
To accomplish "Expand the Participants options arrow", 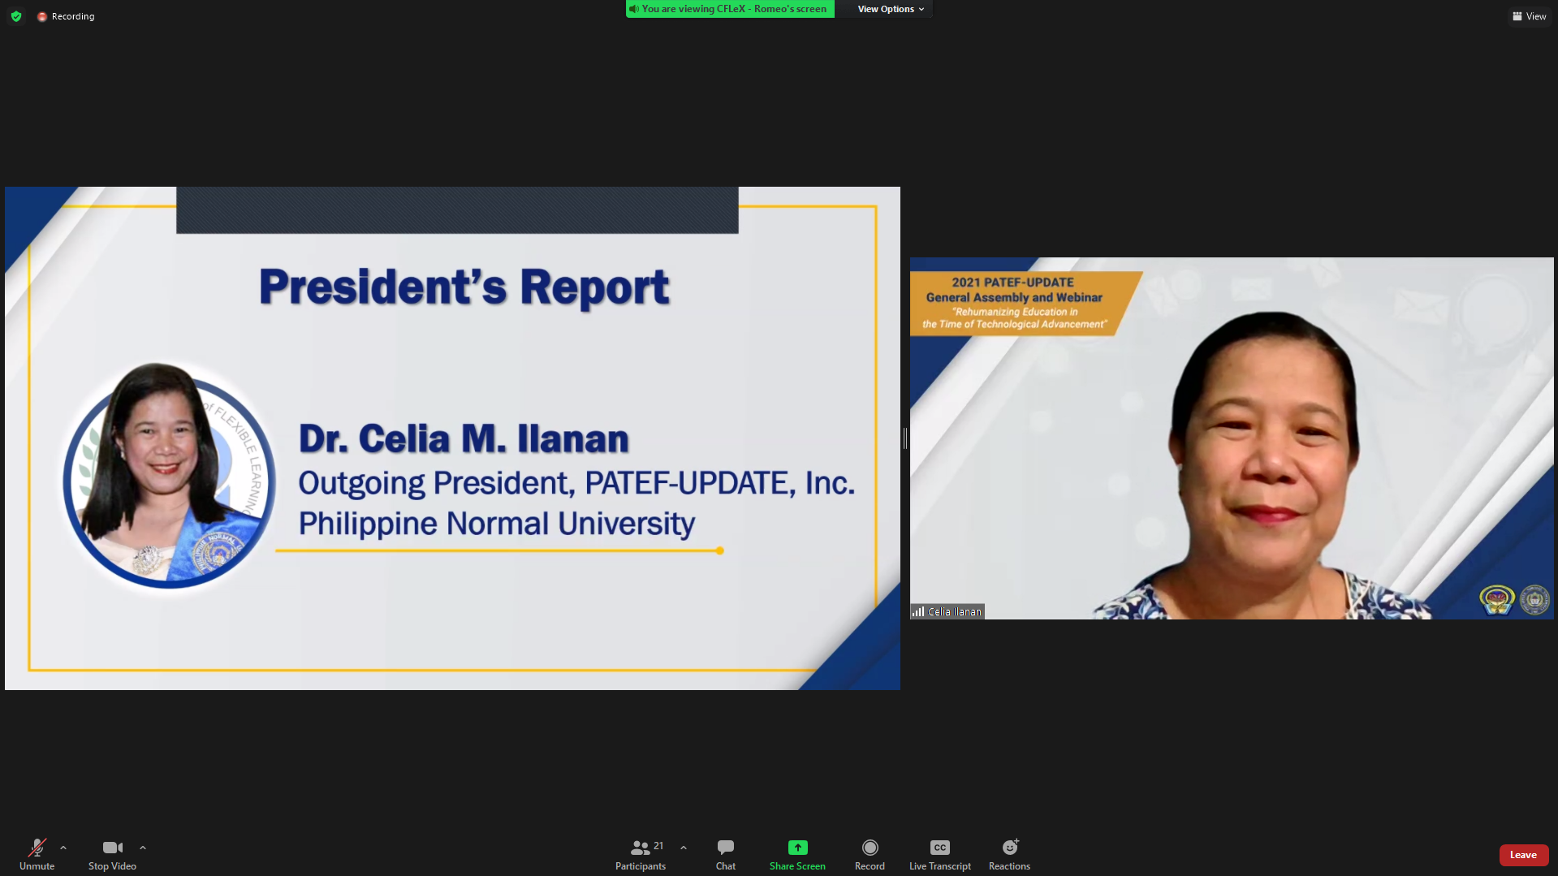I will click(x=684, y=848).
